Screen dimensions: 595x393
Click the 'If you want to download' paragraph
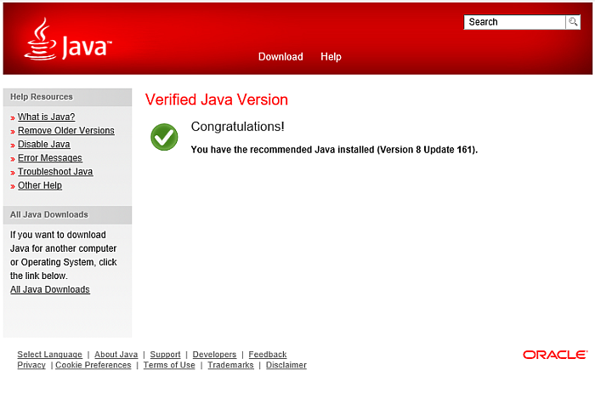coord(64,255)
